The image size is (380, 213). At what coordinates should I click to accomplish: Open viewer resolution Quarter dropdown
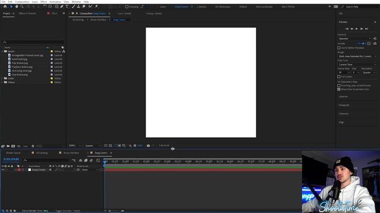tap(93, 146)
